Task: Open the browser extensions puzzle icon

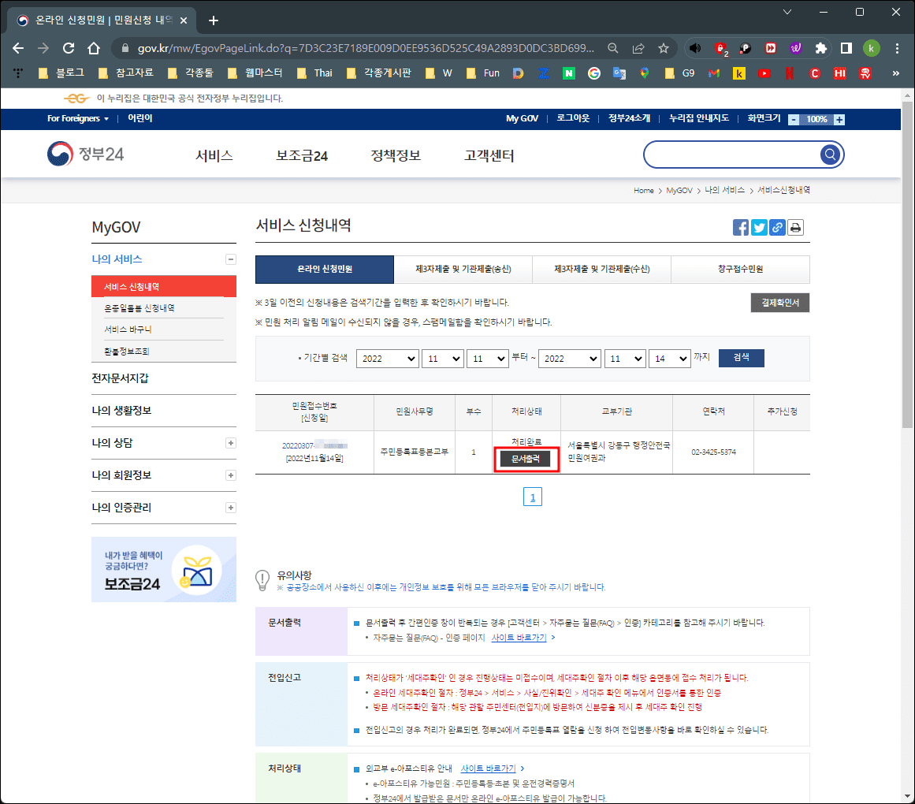Action: tap(820, 47)
